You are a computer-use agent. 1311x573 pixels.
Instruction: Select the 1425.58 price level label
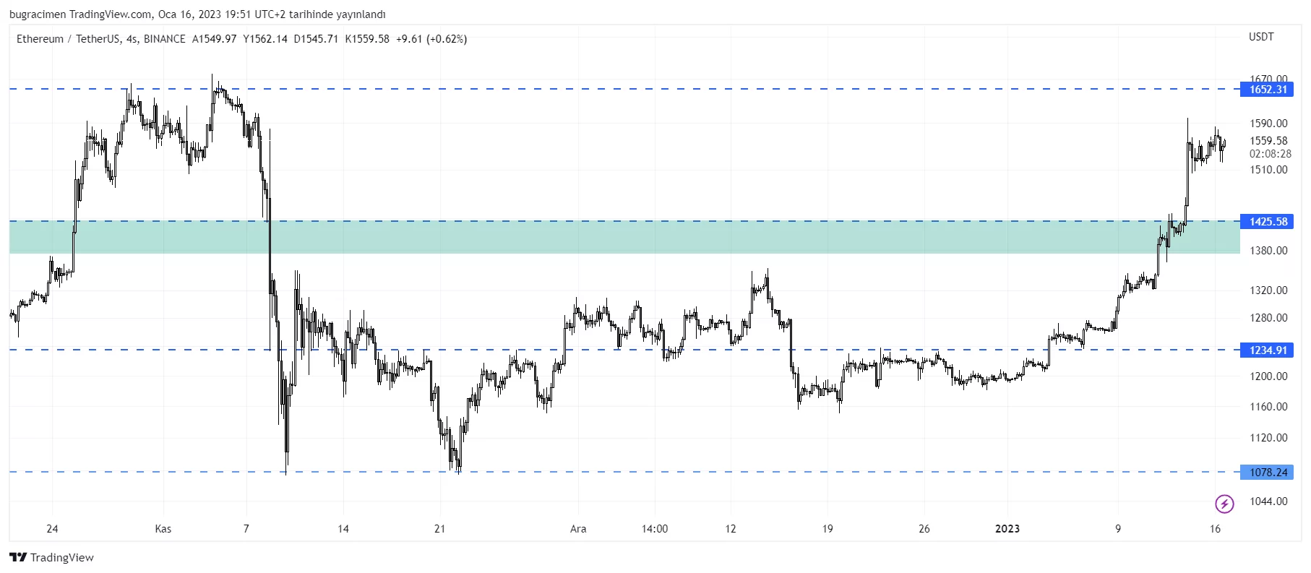pyautogui.click(x=1268, y=222)
